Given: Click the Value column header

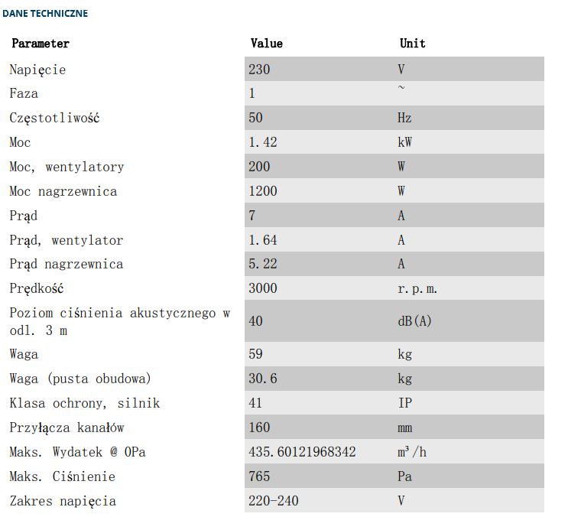Looking at the screenshot, I should pos(266,44).
